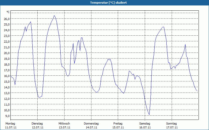The image size is (209, 130).
Task: Click the 25,0 y-axis label
Action: pos(7,24)
